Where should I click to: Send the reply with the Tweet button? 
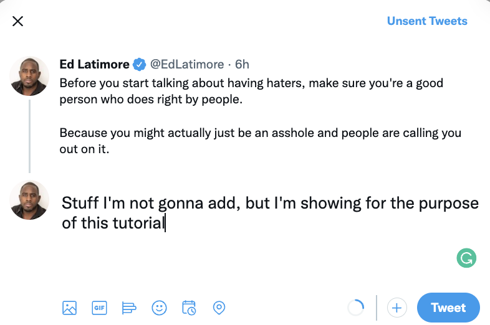tap(448, 308)
